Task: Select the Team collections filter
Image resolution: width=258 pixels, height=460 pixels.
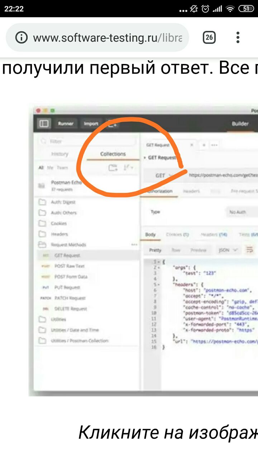Action: 62,167
